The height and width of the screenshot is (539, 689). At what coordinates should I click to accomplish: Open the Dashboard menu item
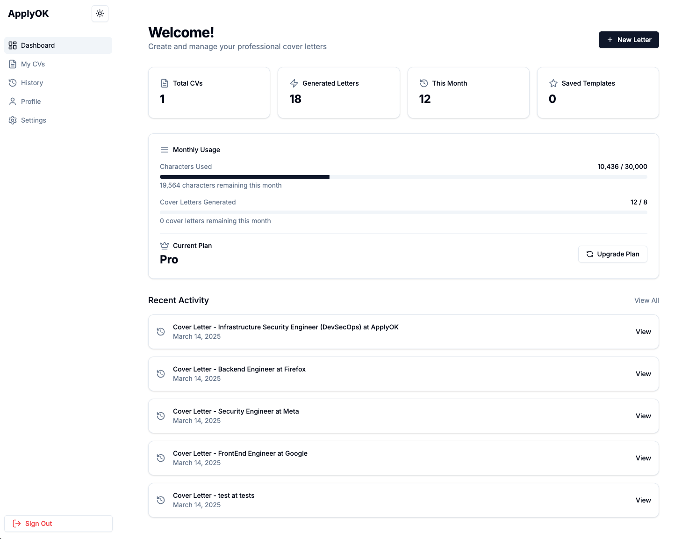(58, 45)
